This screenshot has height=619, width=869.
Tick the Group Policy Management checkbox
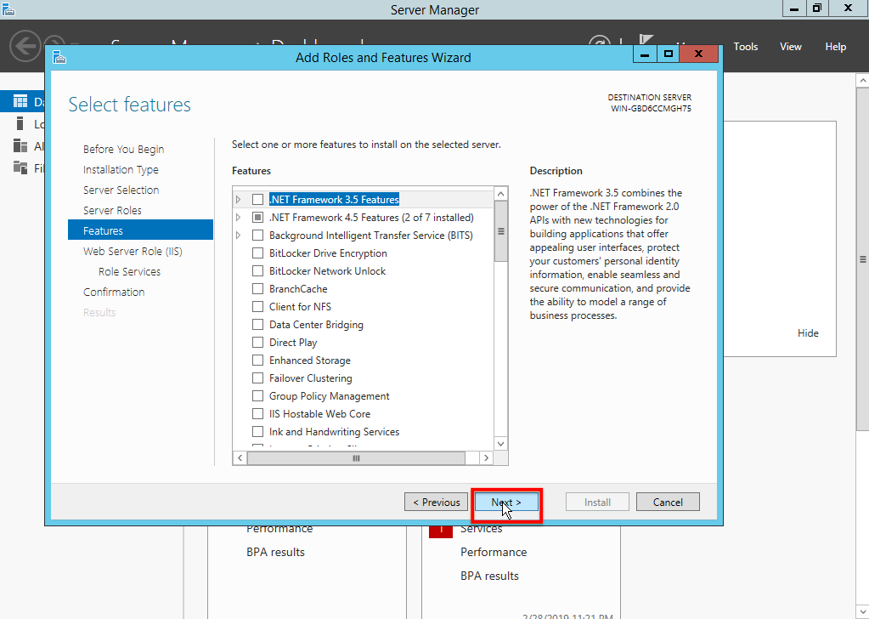[257, 395]
